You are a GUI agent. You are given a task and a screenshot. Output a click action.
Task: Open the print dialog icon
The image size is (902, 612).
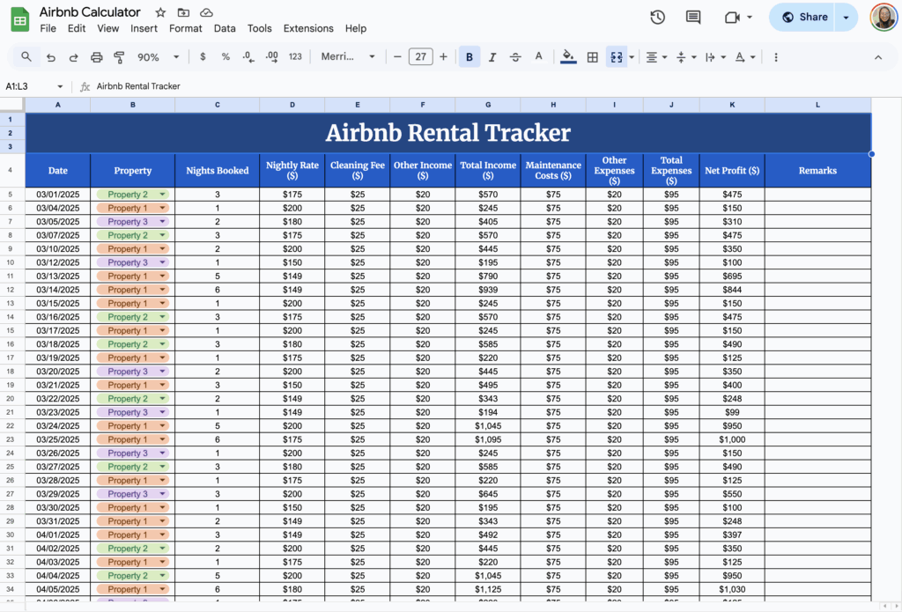coord(96,56)
